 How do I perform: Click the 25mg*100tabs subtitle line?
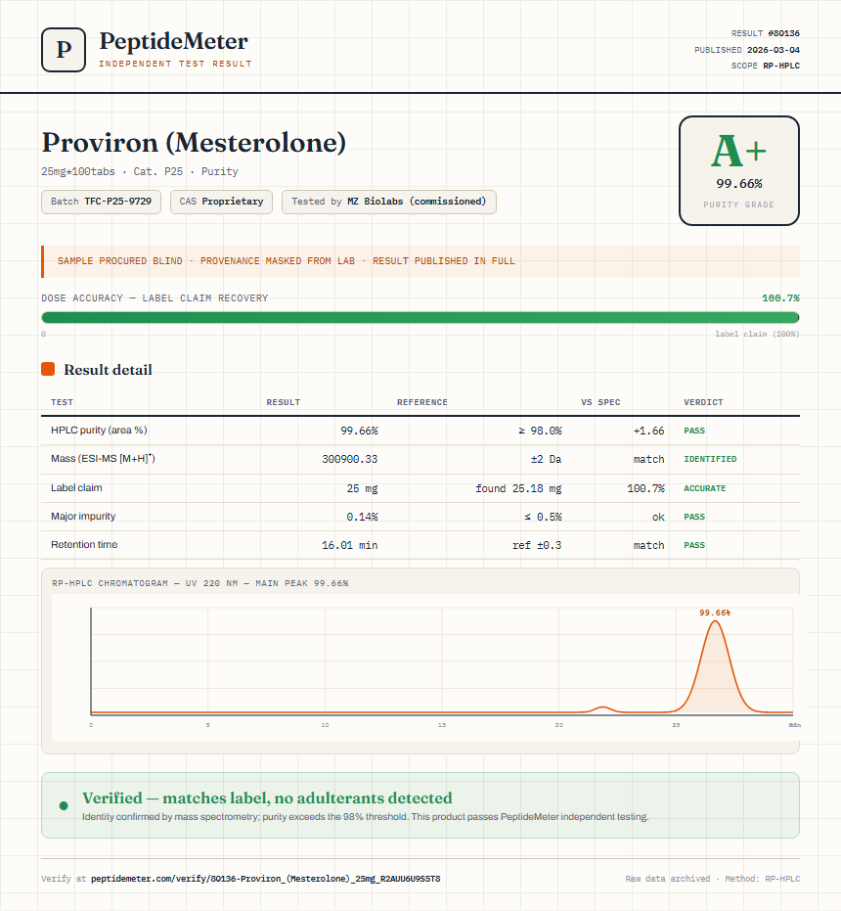tap(140, 171)
